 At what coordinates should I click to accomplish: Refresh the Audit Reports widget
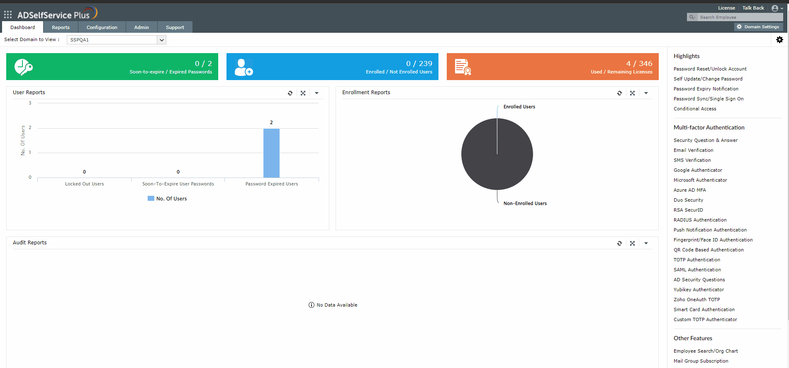tap(619, 243)
